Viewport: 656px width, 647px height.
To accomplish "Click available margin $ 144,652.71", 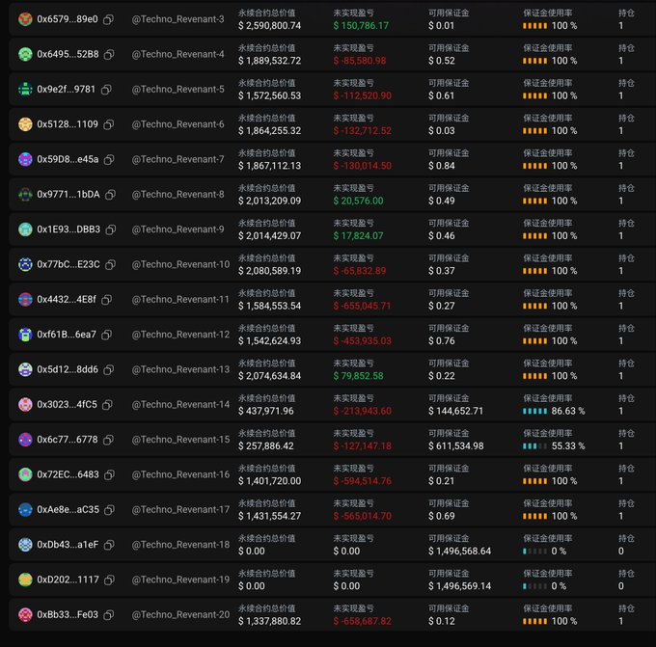I will [455, 411].
